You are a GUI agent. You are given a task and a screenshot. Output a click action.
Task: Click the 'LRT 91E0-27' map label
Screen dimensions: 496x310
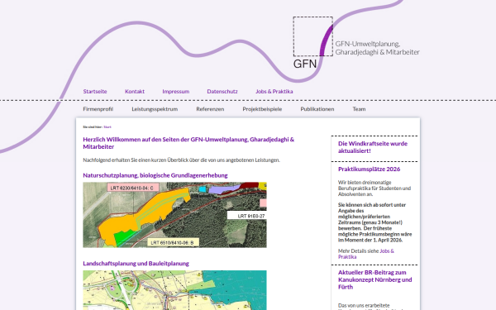(246, 216)
